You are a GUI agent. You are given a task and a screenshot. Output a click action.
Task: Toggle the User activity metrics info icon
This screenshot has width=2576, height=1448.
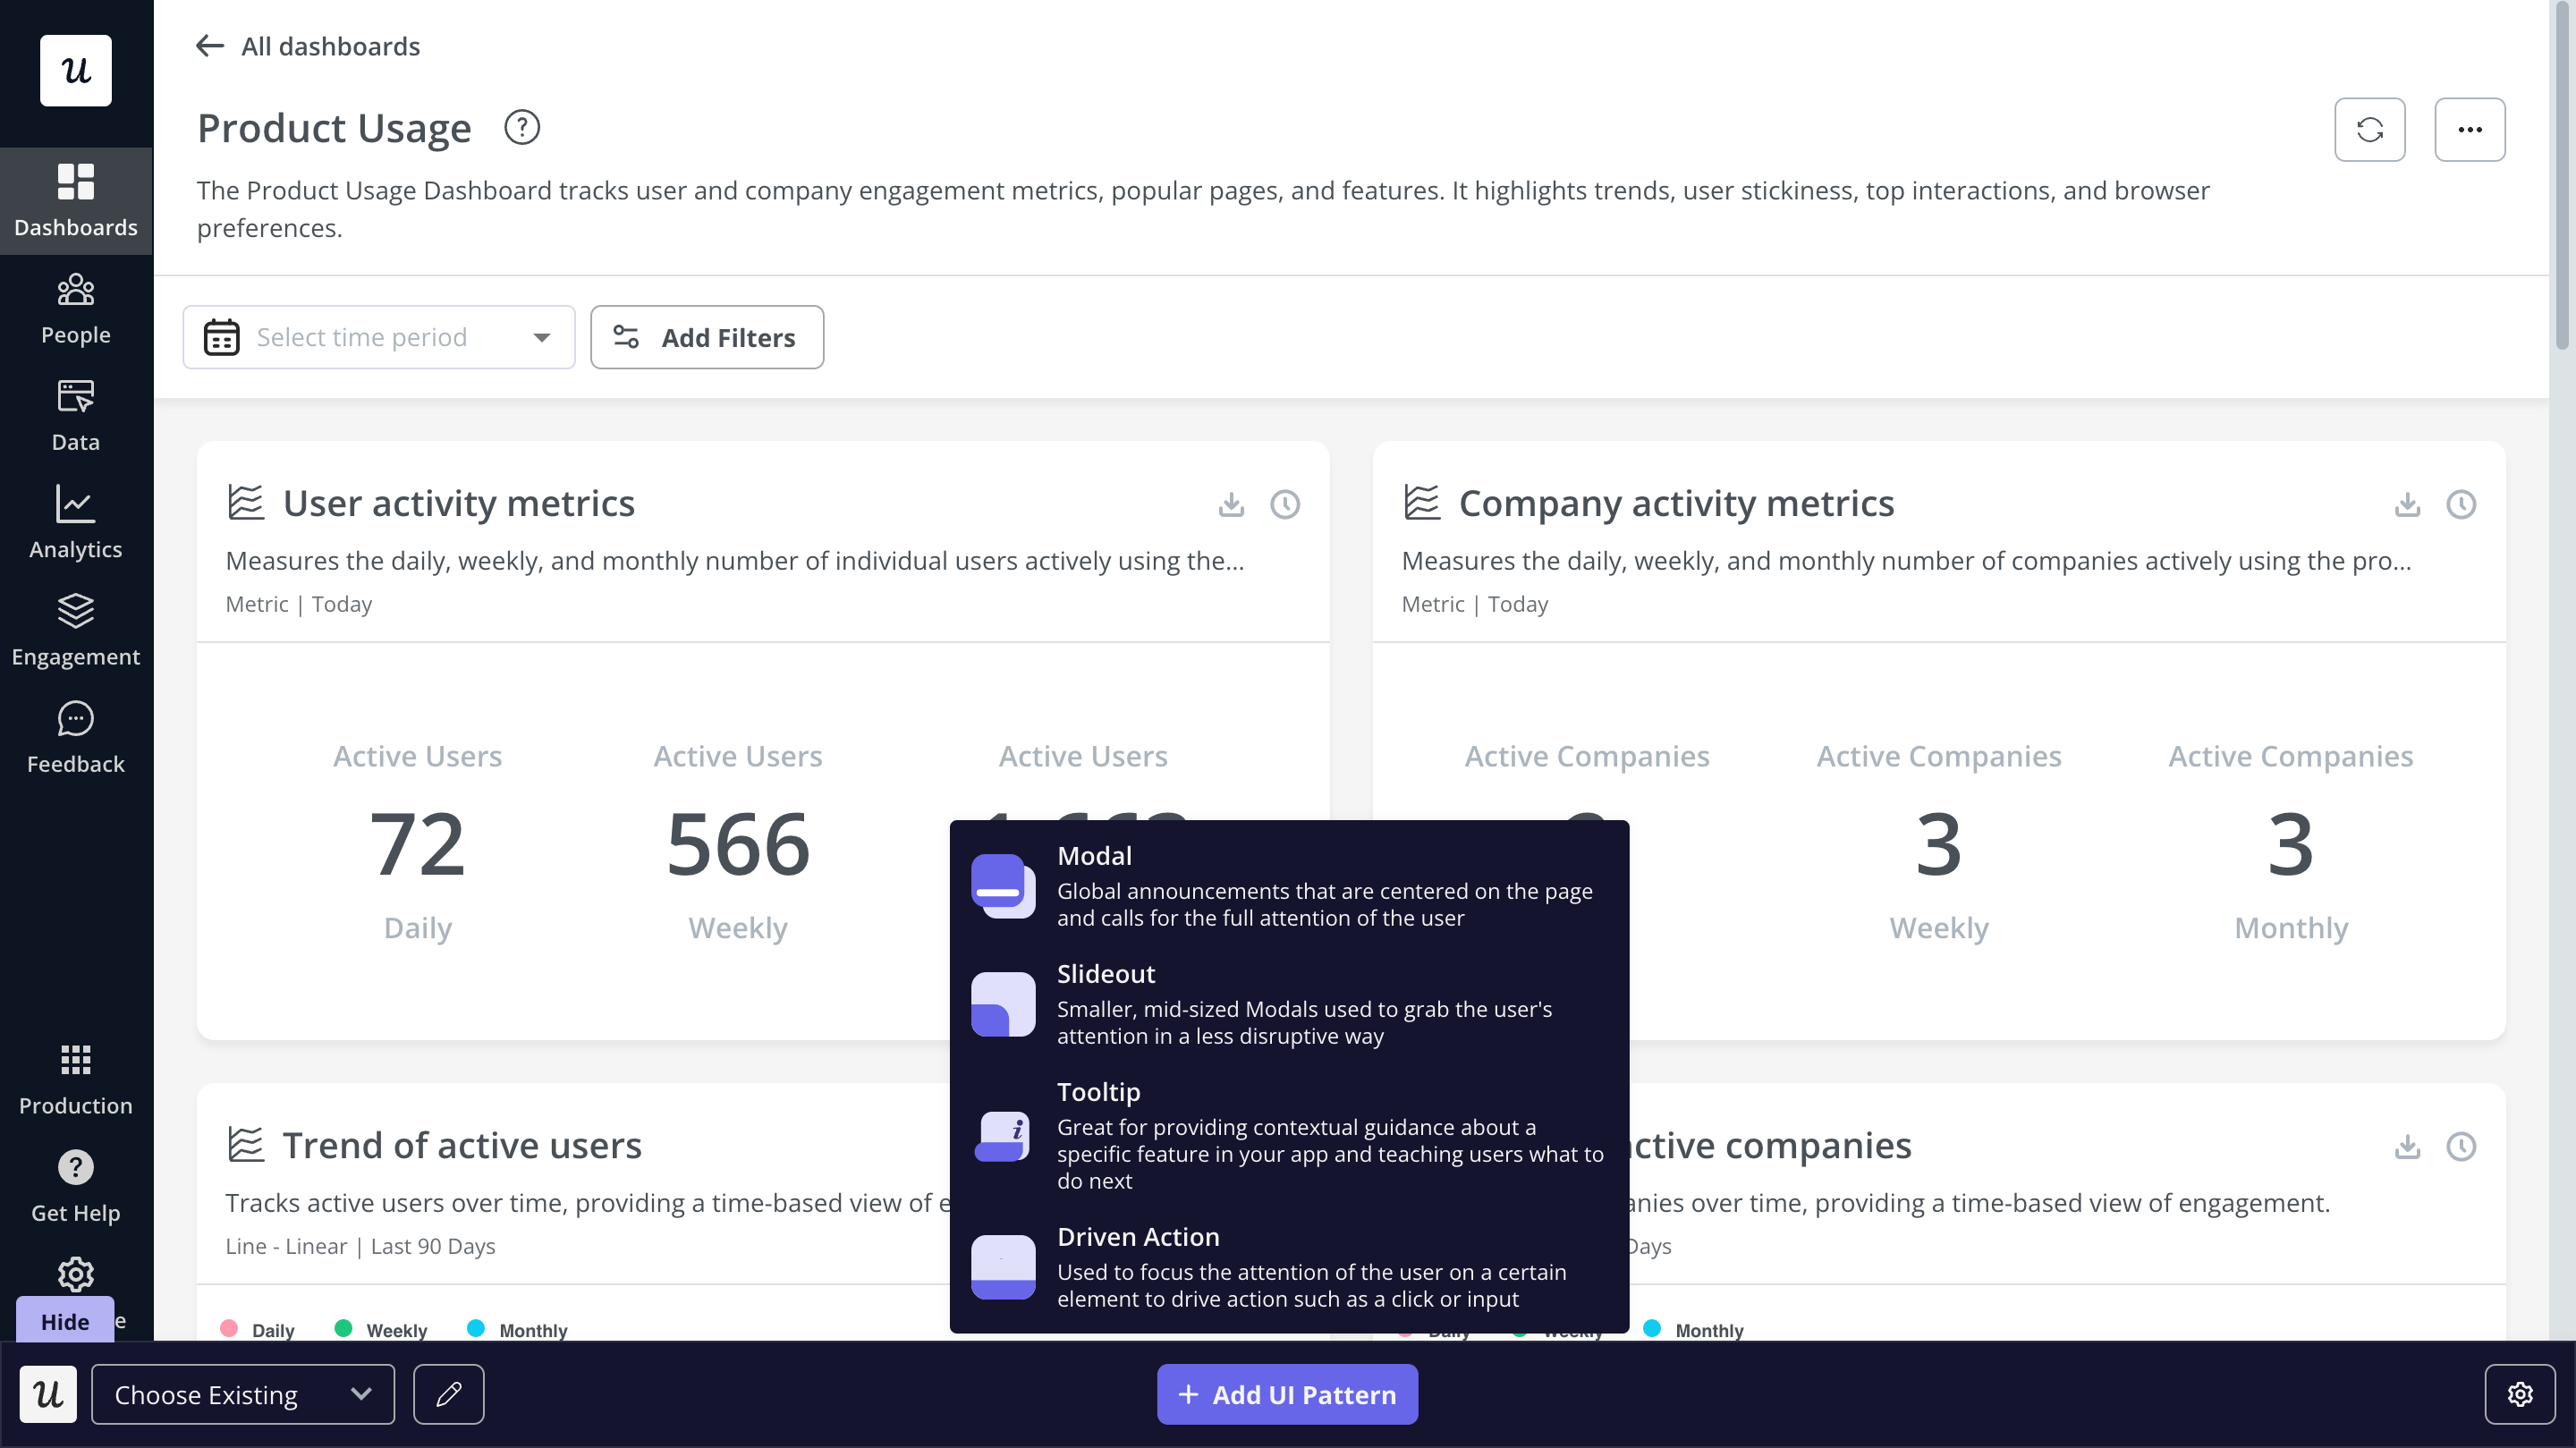(1286, 504)
